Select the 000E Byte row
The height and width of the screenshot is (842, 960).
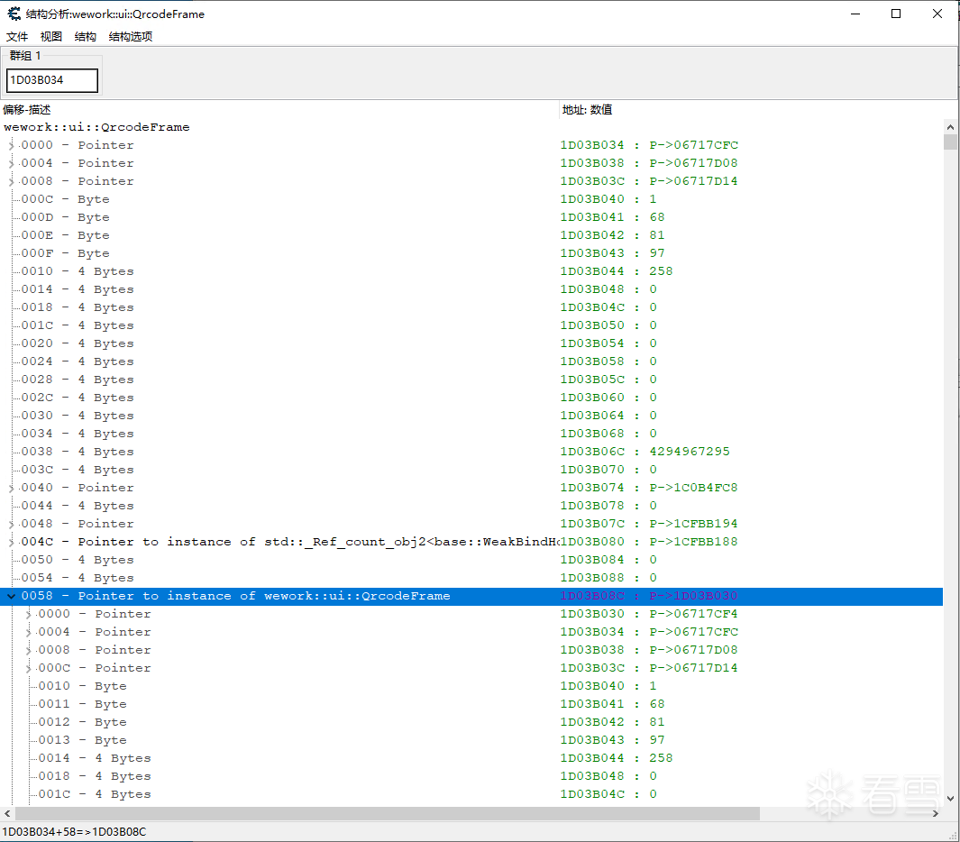pyautogui.click(x=471, y=235)
